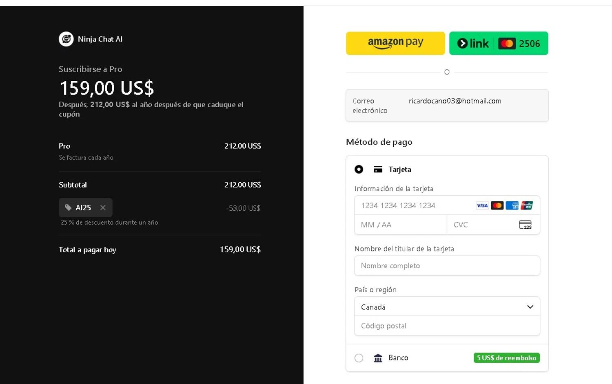Click the Correo electrónico email box
This screenshot has height=384, width=612.
coord(447,106)
